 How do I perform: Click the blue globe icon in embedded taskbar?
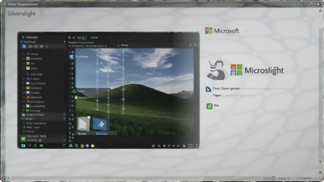point(87,146)
